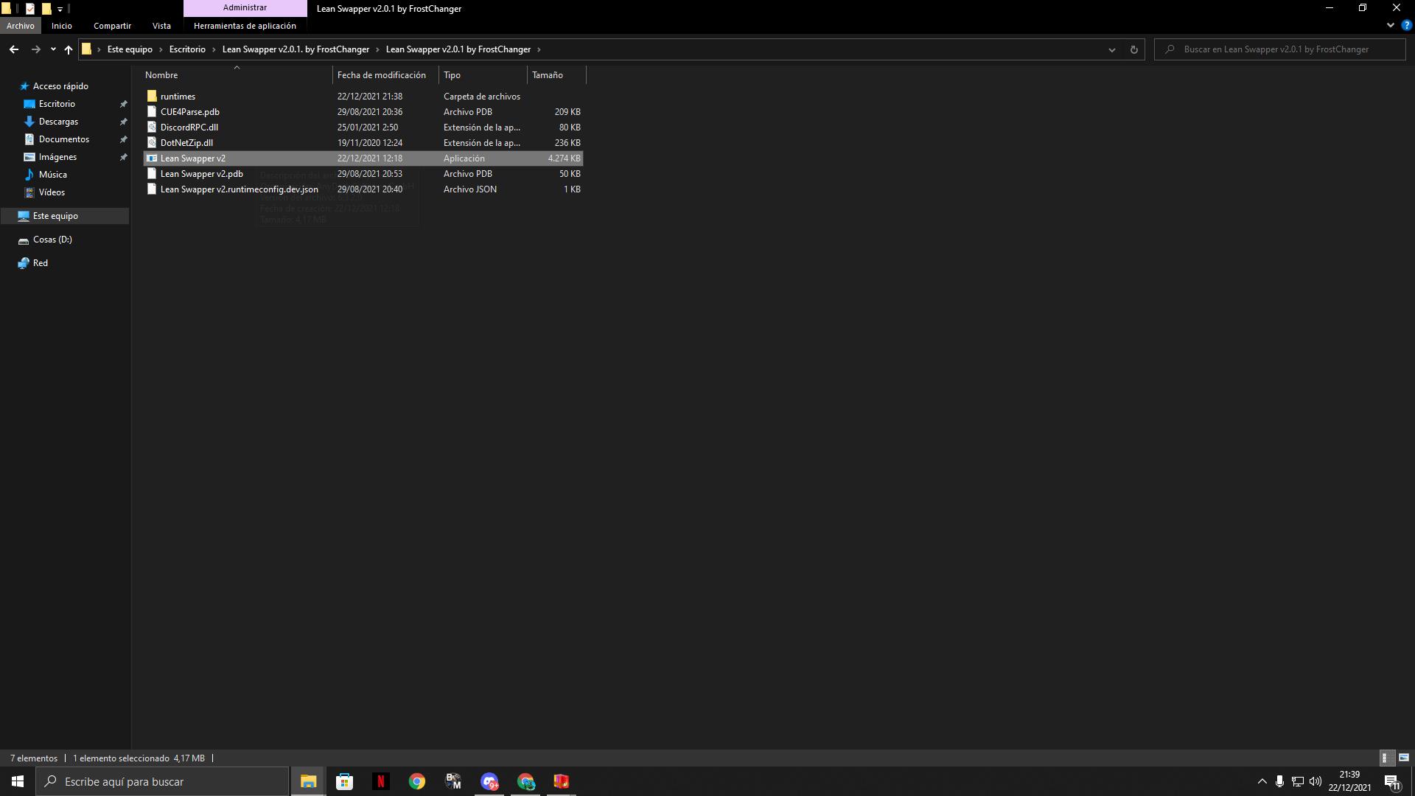Select the DiscordRPC.dll file
This screenshot has height=796, width=1415.
pos(189,128)
